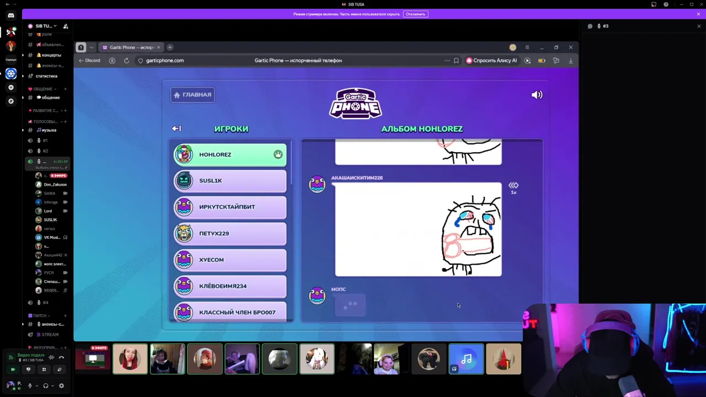The image size is (706, 397).
Task: Select player HOHLOREZ in the players list
Action: (x=230, y=154)
